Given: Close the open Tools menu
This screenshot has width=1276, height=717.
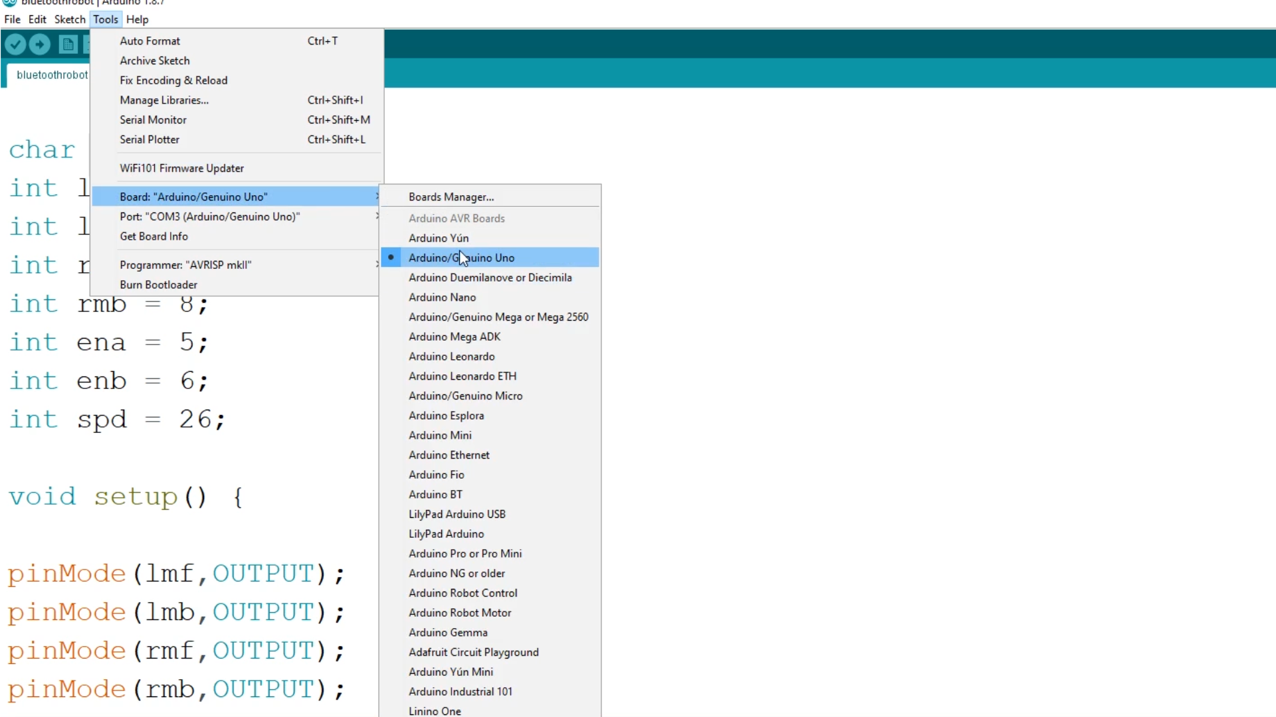Looking at the screenshot, I should 106,19.
